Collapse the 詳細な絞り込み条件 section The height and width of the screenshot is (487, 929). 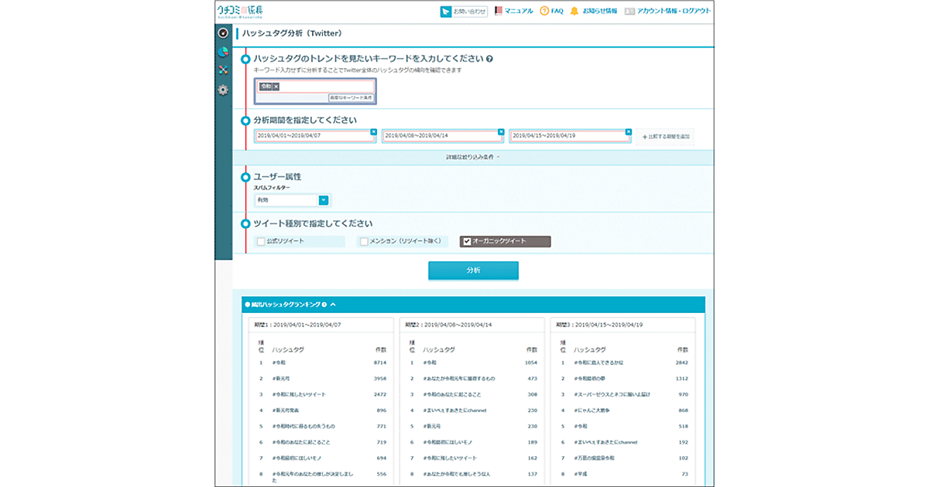pyautogui.click(x=472, y=157)
